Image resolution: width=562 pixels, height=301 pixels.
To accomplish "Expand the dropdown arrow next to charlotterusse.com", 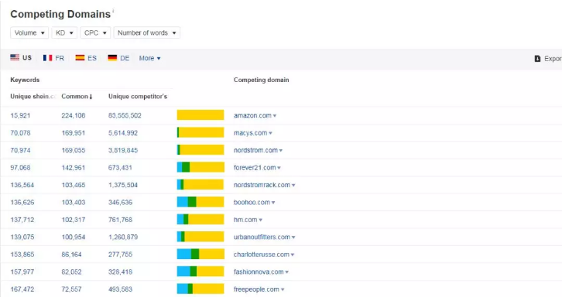I will (x=293, y=255).
